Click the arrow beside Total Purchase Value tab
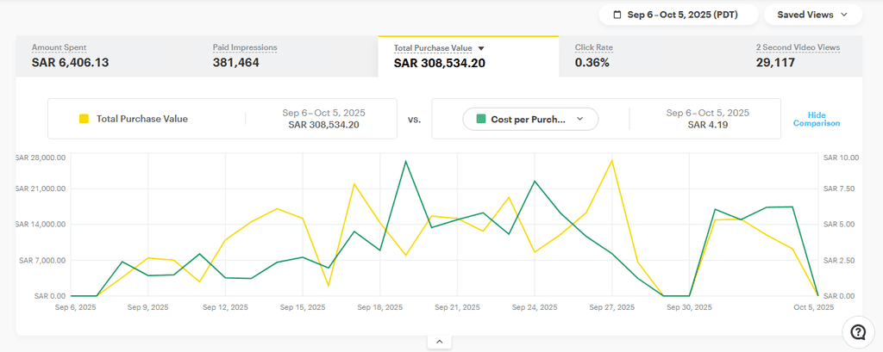The width and height of the screenshot is (883, 352). 482,49
